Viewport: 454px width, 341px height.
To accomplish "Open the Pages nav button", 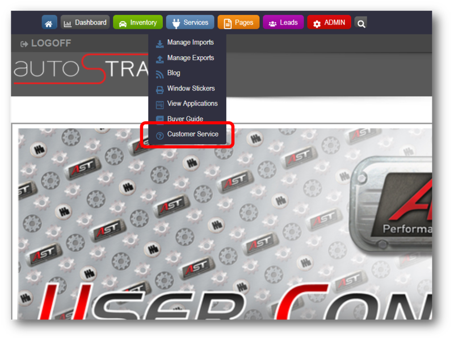I will 238,23.
